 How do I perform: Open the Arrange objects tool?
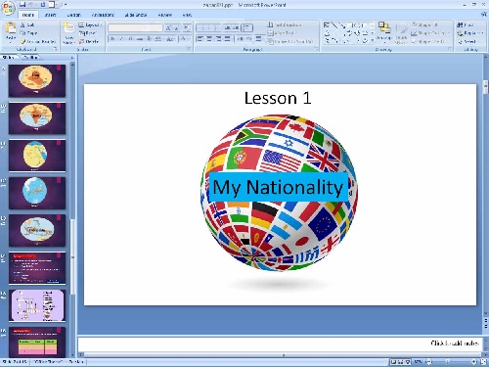[x=384, y=32]
